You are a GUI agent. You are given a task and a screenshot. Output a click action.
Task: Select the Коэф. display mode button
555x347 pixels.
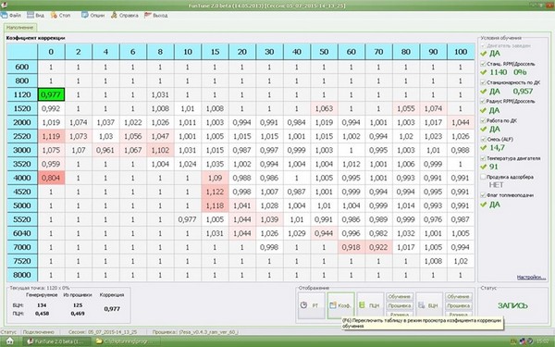point(340,305)
